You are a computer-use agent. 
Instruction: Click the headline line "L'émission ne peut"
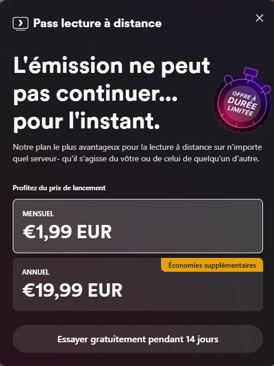pyautogui.click(x=112, y=65)
